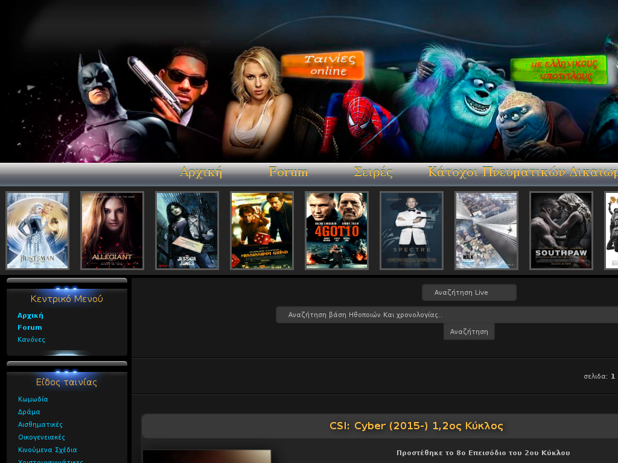The height and width of the screenshot is (463, 618).
Task: Focus the actors and year search field
Action: tap(447, 315)
